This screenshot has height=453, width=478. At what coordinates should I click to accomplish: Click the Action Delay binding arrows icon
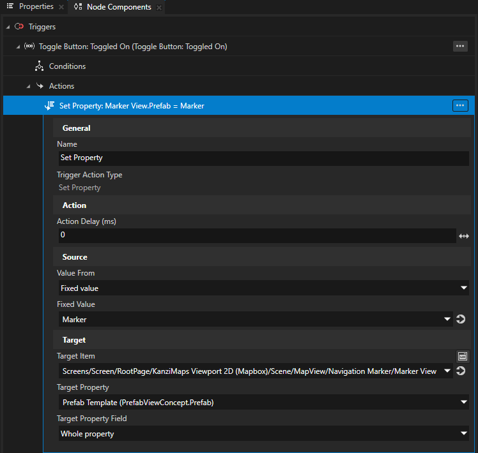464,236
